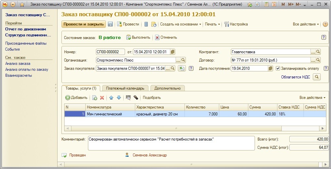Viewport: 331px width, 169px height.
Task: Open the table's Все действия menu
Action: 312,98
